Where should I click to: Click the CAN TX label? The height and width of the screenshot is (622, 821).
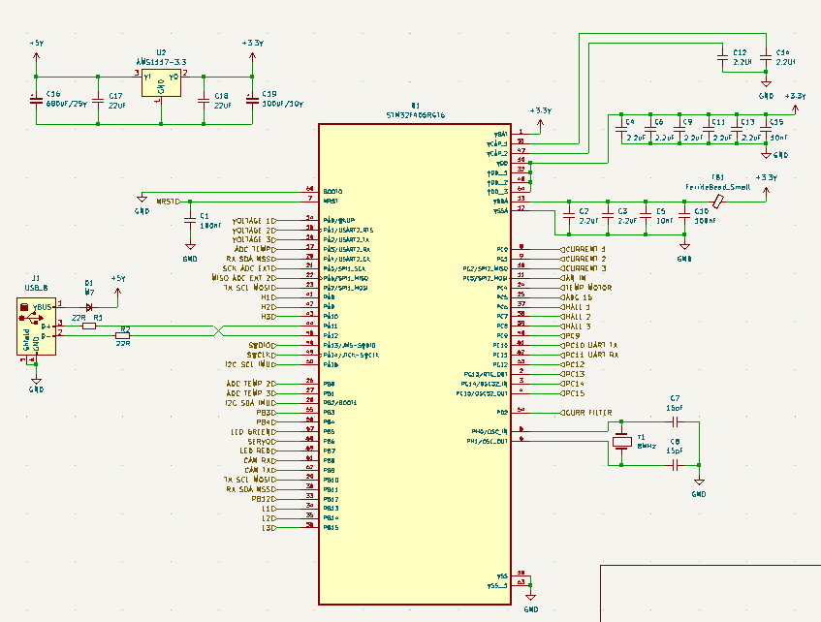click(x=260, y=470)
